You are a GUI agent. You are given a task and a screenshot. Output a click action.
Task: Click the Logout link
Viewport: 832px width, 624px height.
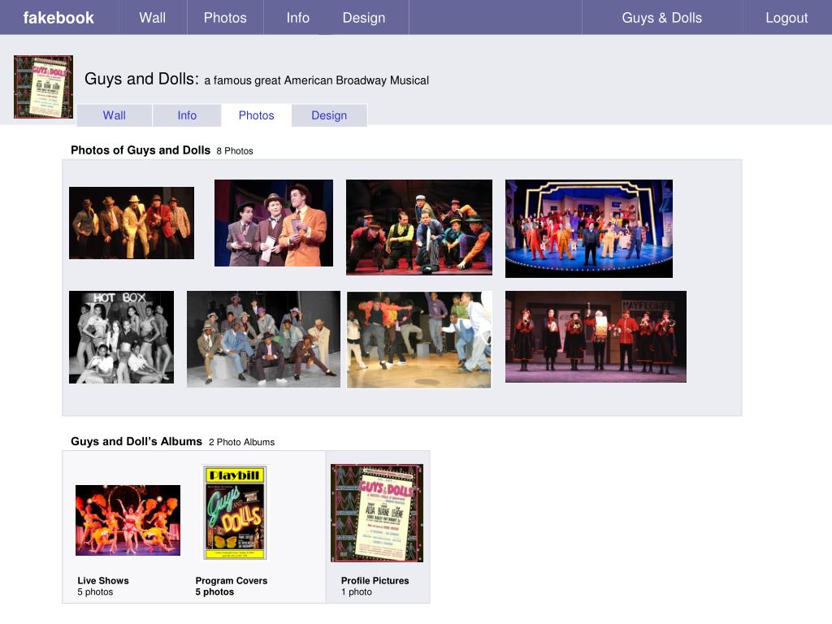click(786, 18)
